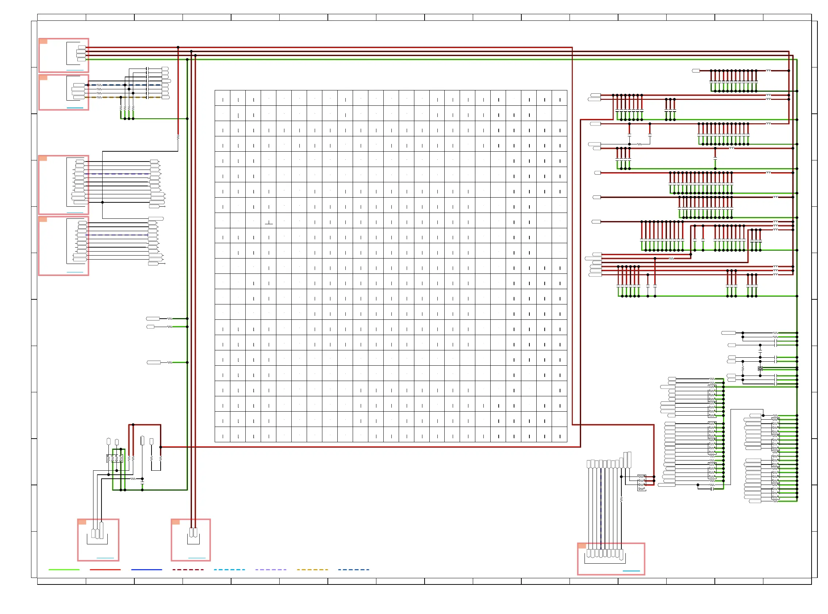The width and height of the screenshot is (828, 614).
Task: Click the solid blue line legend swatch
Action: 147,570
